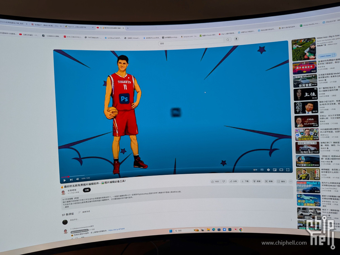Click the 感谢 thanks button
The image size is (340, 255).
pos(257,181)
